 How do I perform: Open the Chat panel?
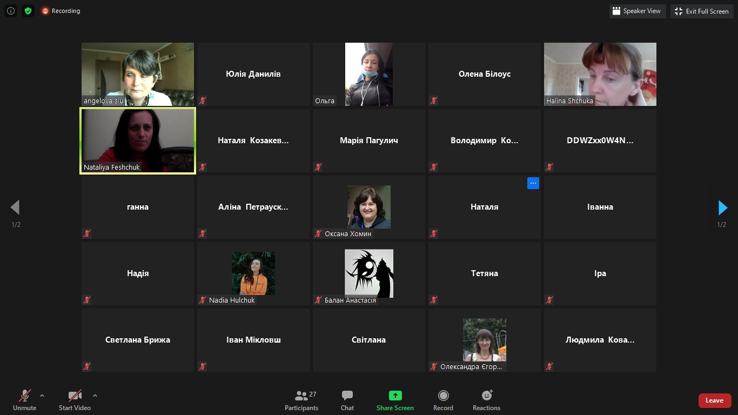pyautogui.click(x=347, y=400)
